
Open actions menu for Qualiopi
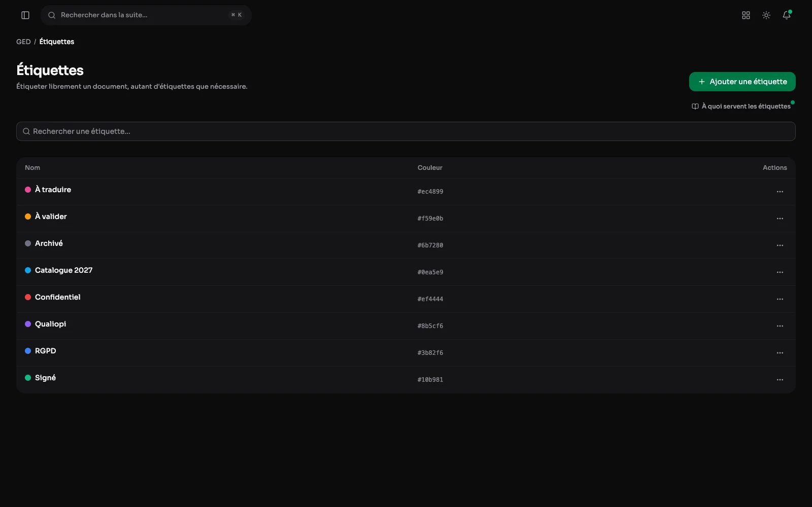pyautogui.click(x=780, y=326)
